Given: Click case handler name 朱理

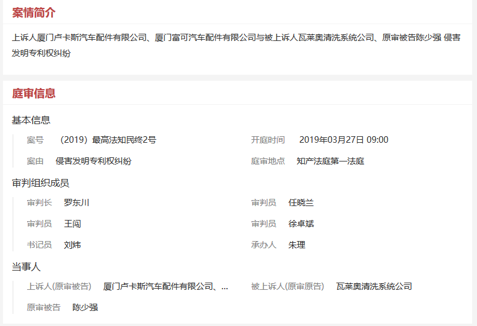Looking at the screenshot, I should 297,245.
